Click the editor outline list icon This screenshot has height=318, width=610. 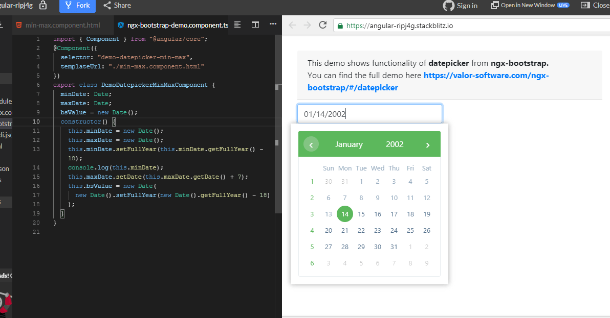click(x=238, y=24)
